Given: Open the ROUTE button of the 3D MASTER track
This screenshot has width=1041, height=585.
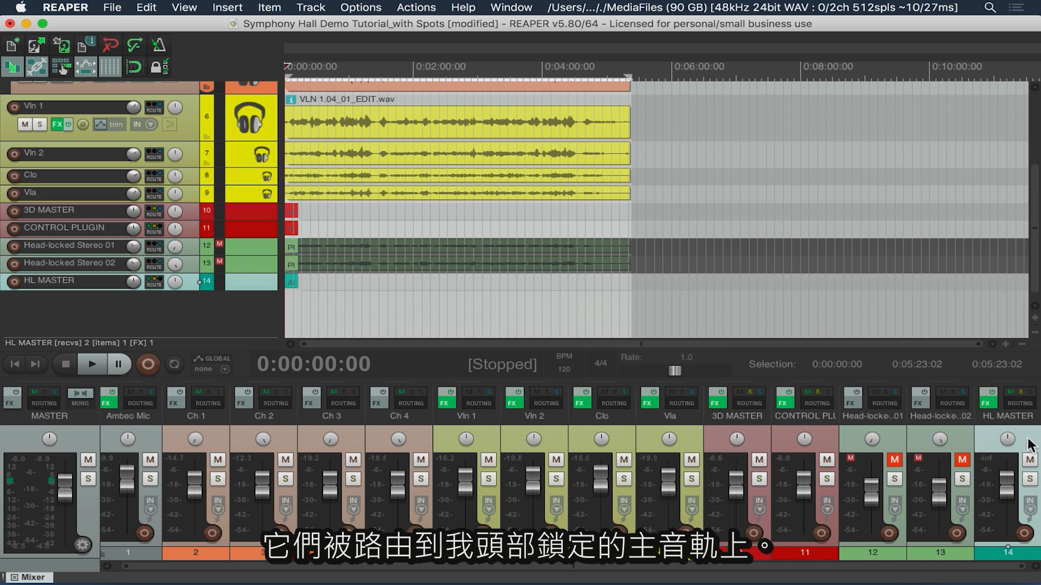Looking at the screenshot, I should (x=154, y=211).
